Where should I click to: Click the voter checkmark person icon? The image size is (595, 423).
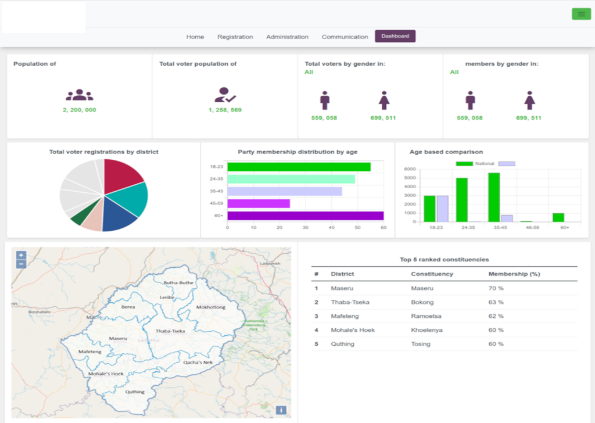tap(225, 95)
